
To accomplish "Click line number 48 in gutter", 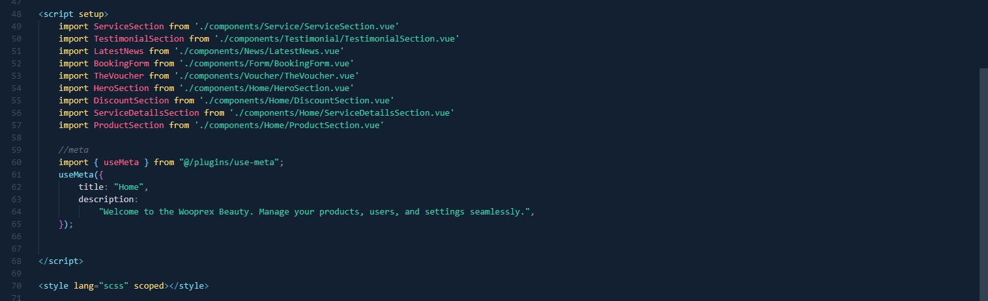I will [16, 14].
